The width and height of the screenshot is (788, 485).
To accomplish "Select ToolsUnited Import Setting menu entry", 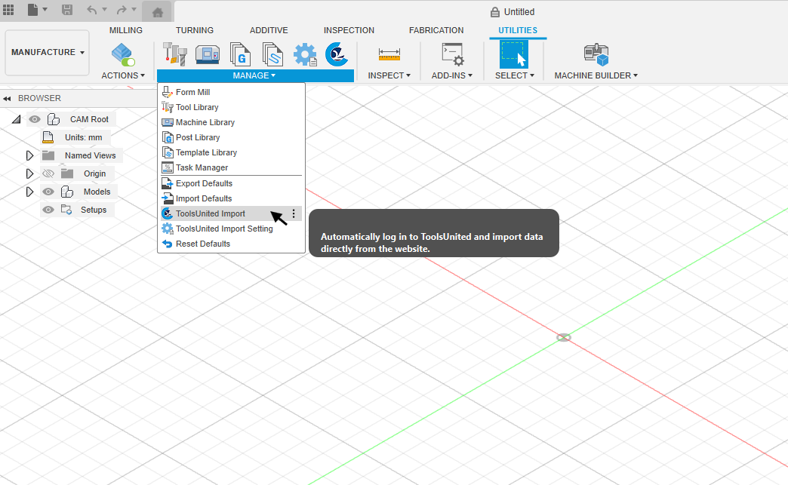I will pos(231,229).
